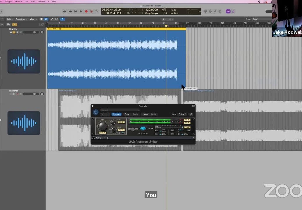Image resolution: width=302 pixels, height=210 pixels.
Task: Show the grid view icon in the Tracks toolbar
Action: pos(41,19)
